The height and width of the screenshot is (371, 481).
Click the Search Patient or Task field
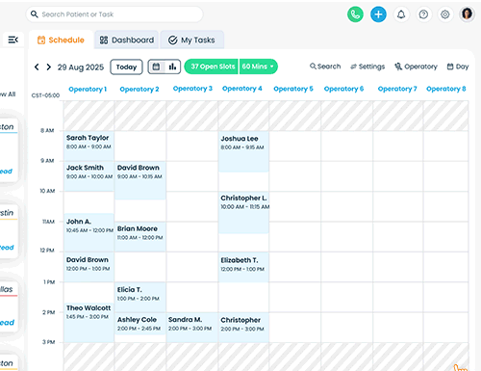pos(114,14)
